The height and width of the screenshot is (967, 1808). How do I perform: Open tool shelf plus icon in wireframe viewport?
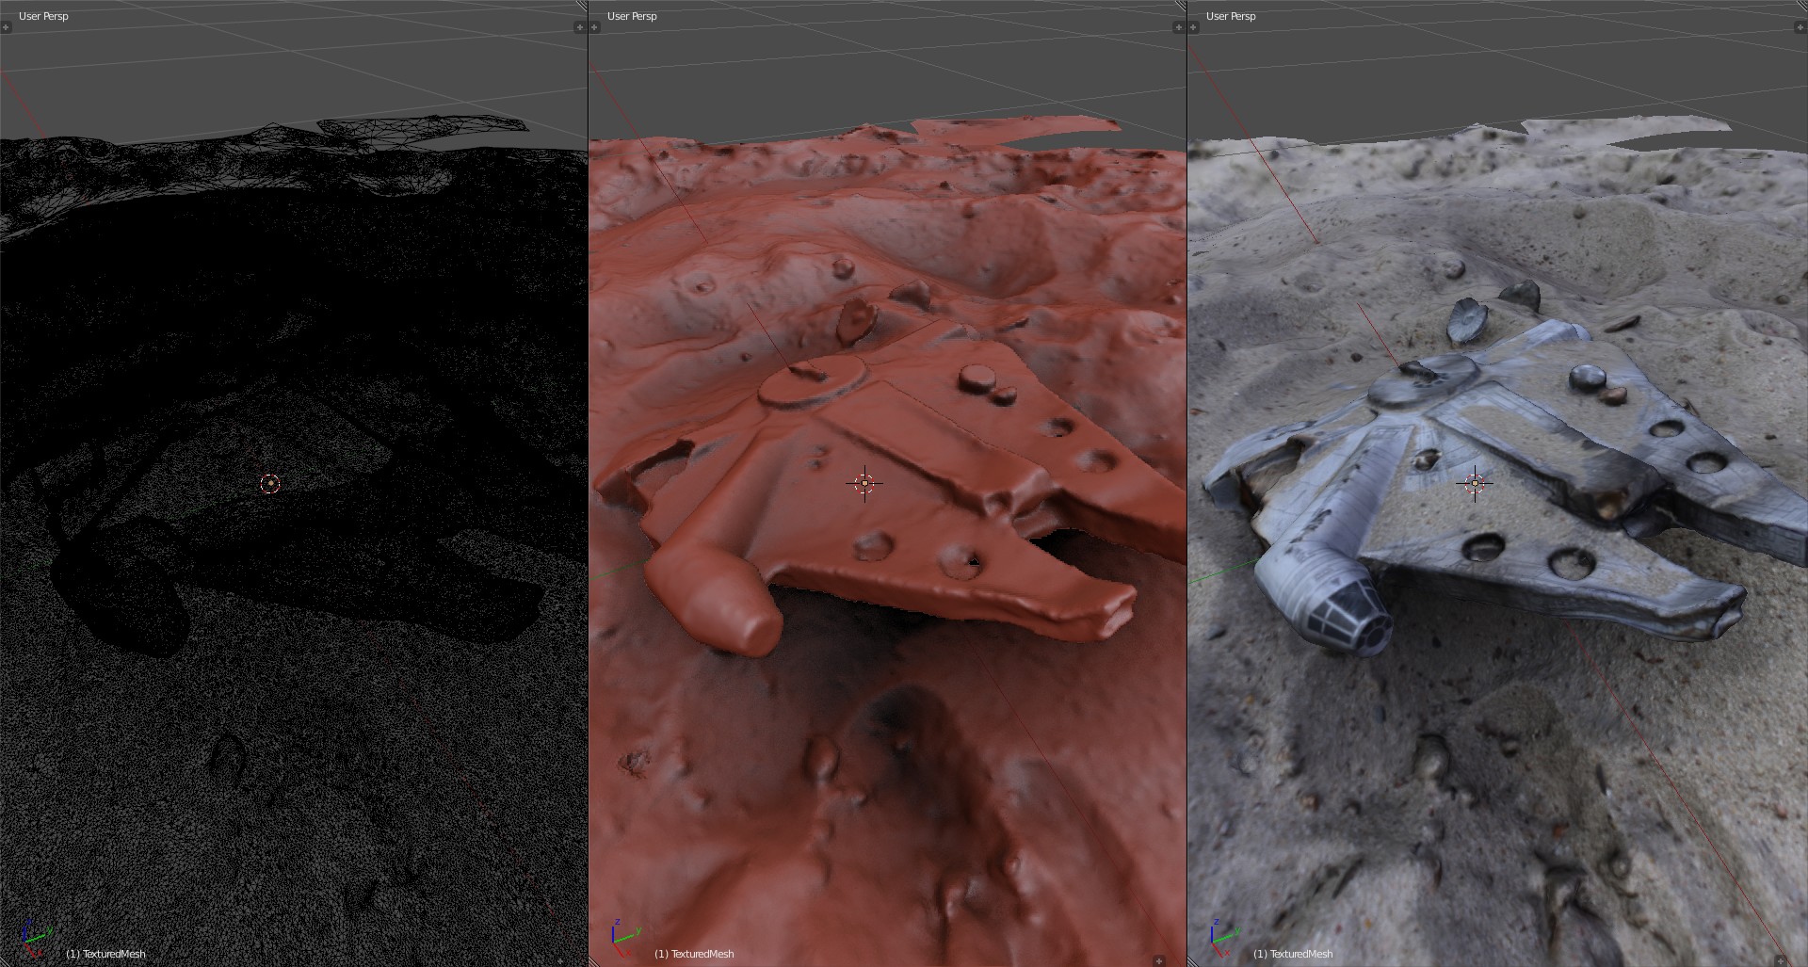[6, 27]
